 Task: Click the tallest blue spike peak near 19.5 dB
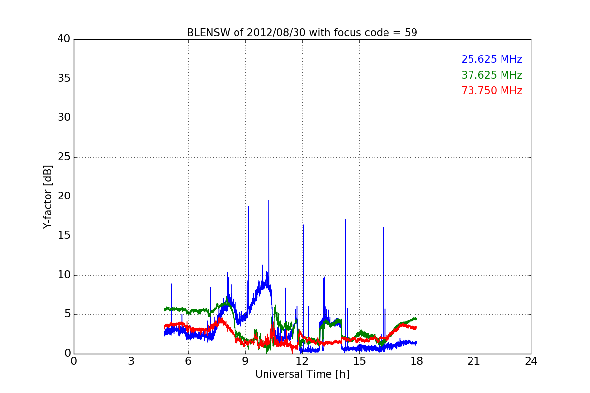269,201
